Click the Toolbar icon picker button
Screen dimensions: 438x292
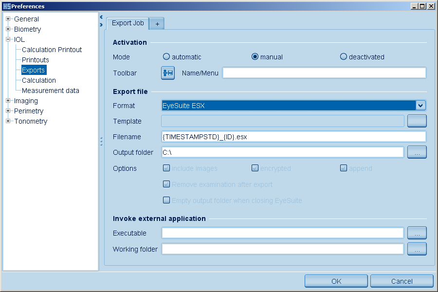(168, 73)
